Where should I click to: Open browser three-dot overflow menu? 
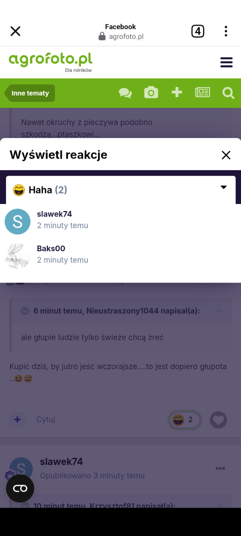coord(226,31)
